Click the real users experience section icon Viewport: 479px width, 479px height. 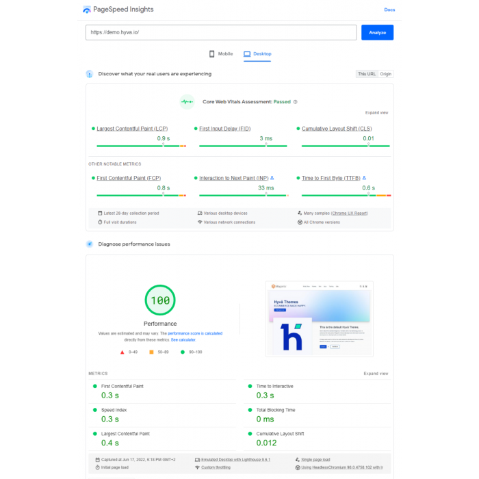90,74
